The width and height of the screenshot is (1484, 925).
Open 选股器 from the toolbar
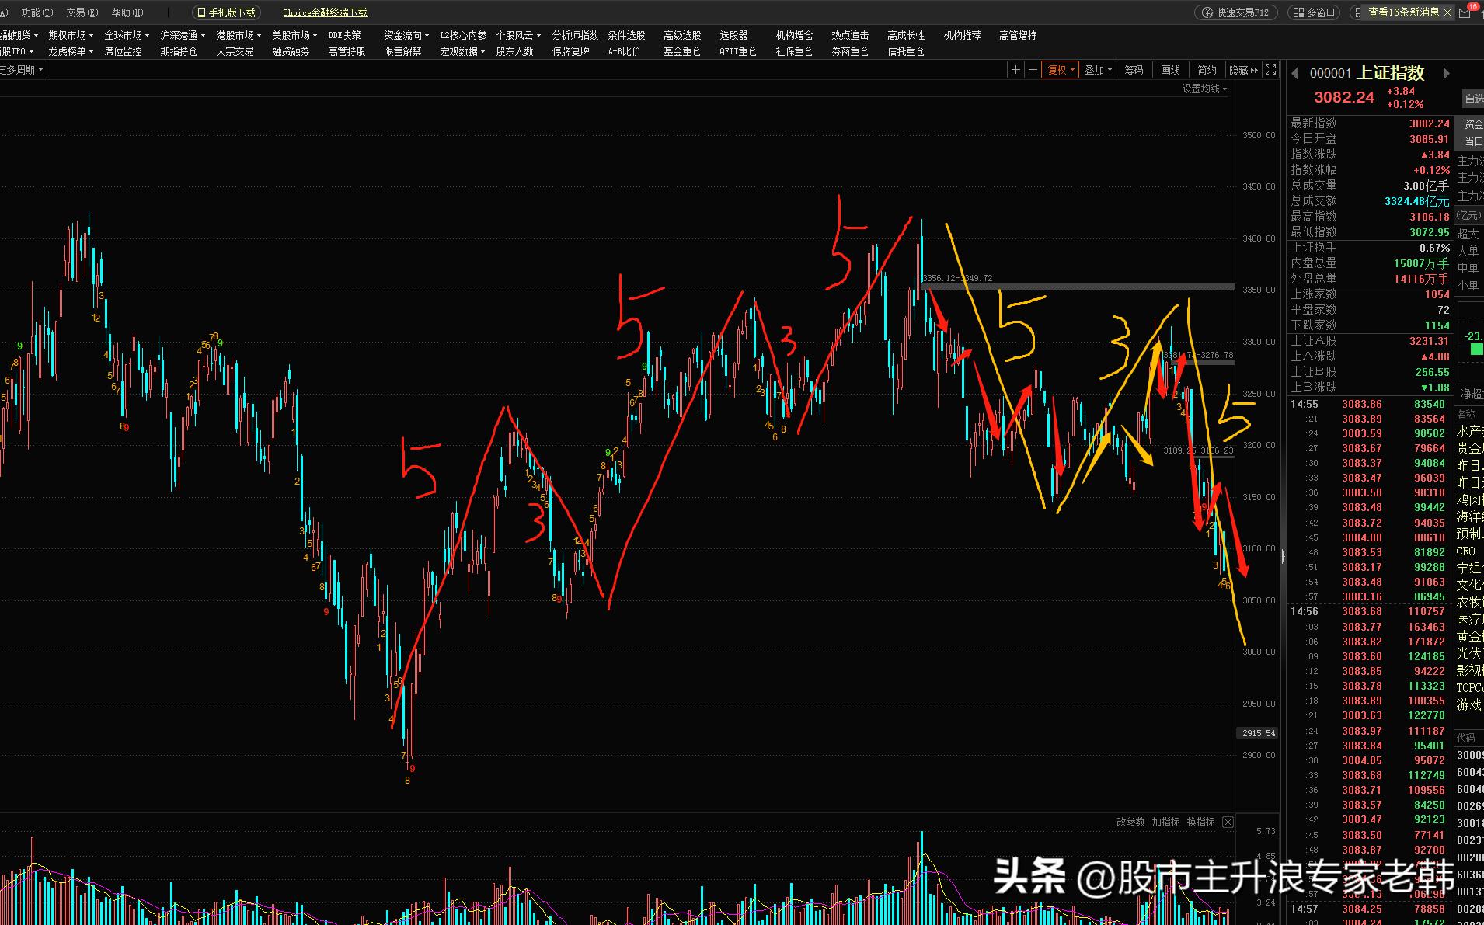click(x=733, y=35)
